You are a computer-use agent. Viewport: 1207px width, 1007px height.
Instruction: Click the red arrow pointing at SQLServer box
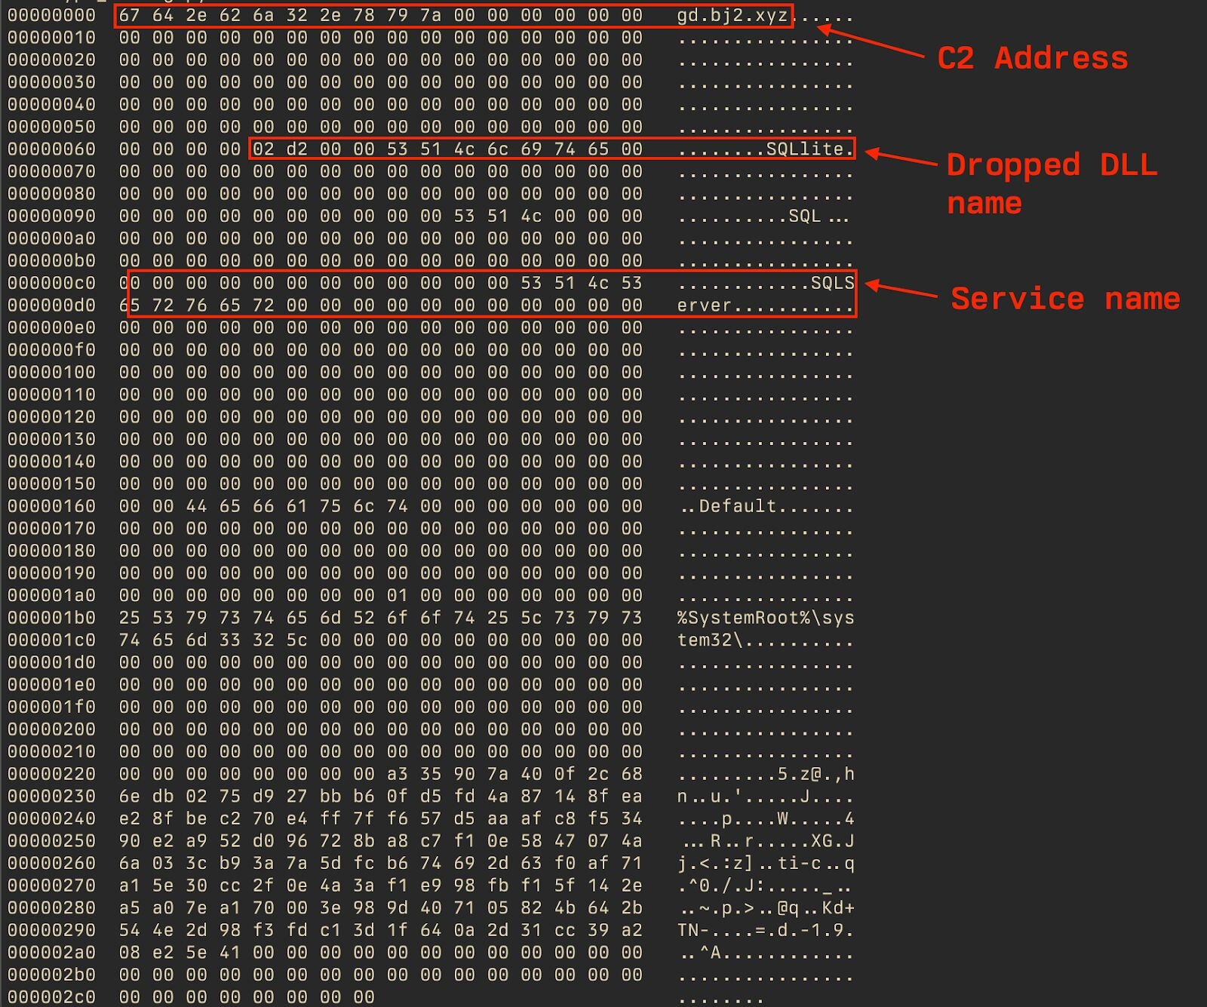coord(902,290)
